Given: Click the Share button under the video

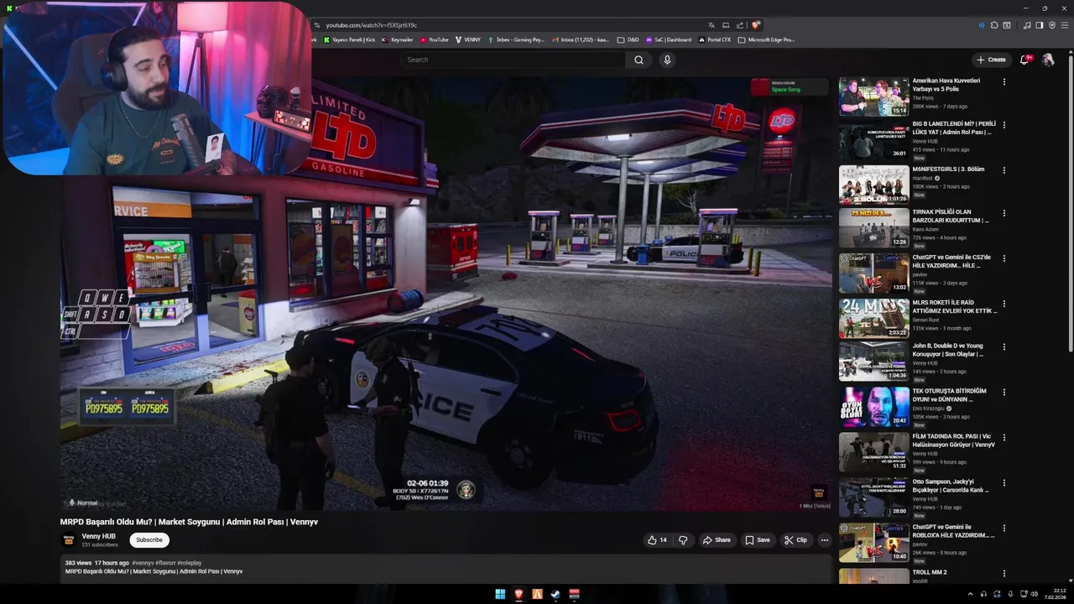Looking at the screenshot, I should click(x=717, y=540).
